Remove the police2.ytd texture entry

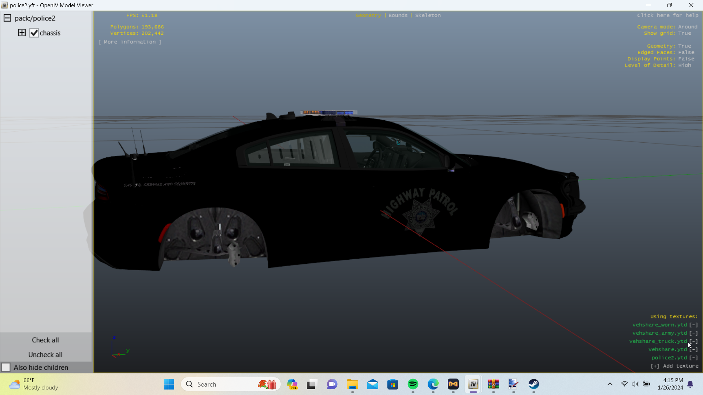pyautogui.click(x=693, y=358)
